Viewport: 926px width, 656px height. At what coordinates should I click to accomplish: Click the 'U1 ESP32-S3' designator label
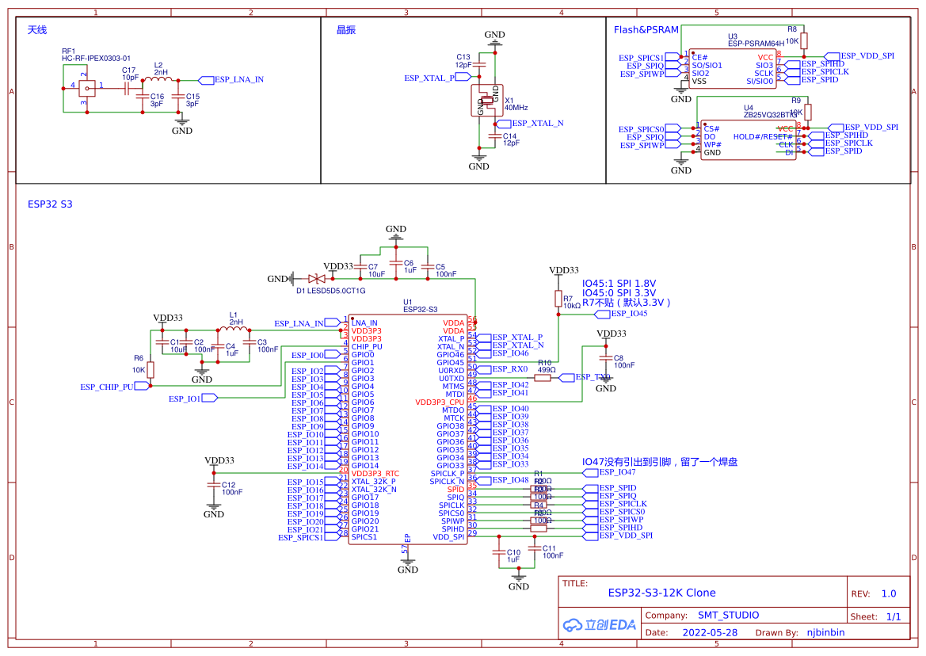(x=421, y=306)
